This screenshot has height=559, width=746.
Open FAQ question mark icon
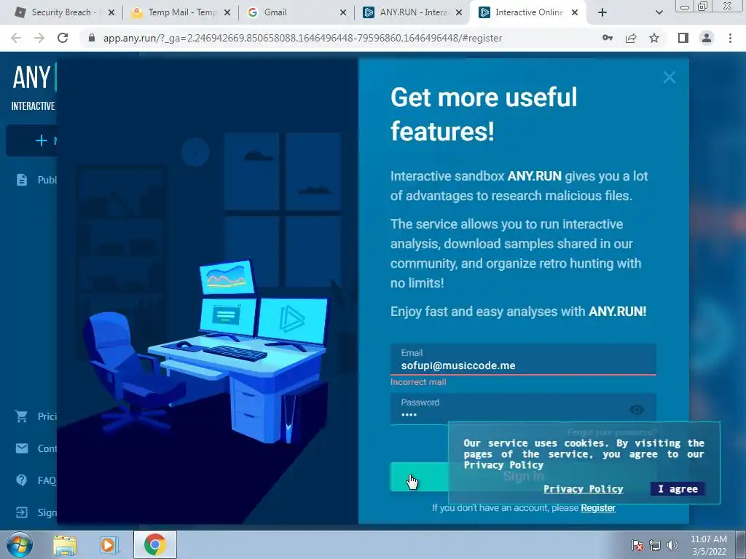coord(21,480)
